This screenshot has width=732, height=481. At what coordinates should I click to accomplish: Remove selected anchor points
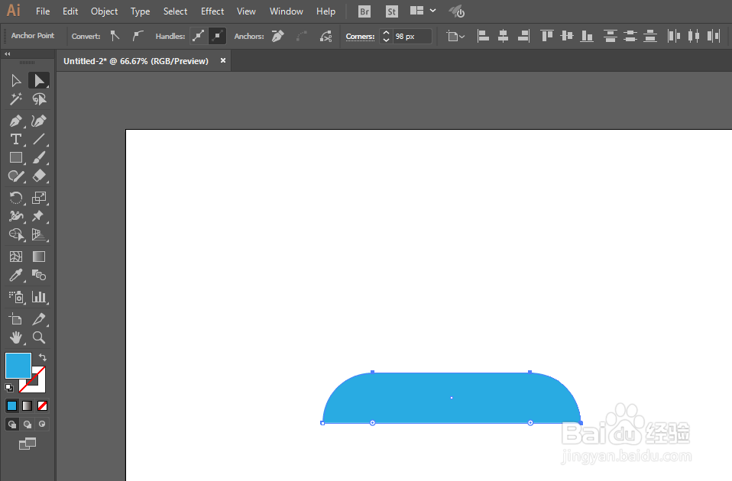point(278,36)
